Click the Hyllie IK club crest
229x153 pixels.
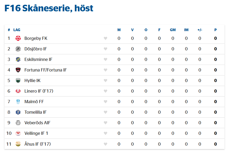coord(18,80)
